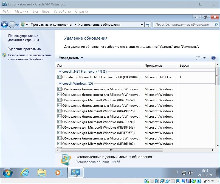Click the Windows Start button
The image size is (220, 184).
click(x=8, y=173)
